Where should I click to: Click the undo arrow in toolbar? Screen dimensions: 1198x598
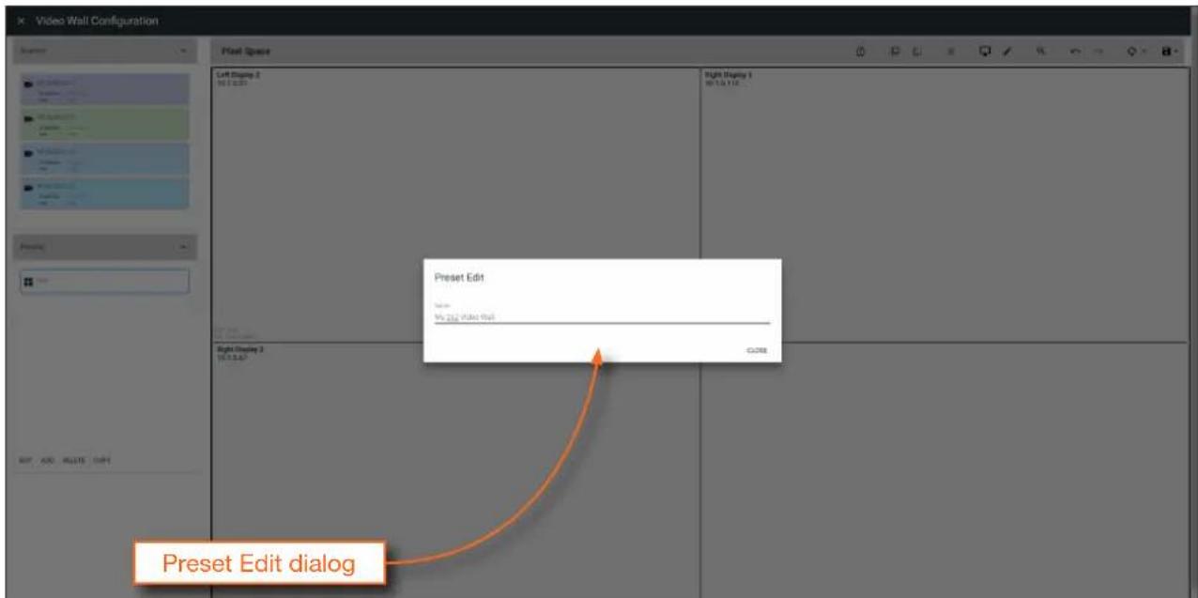click(1077, 51)
